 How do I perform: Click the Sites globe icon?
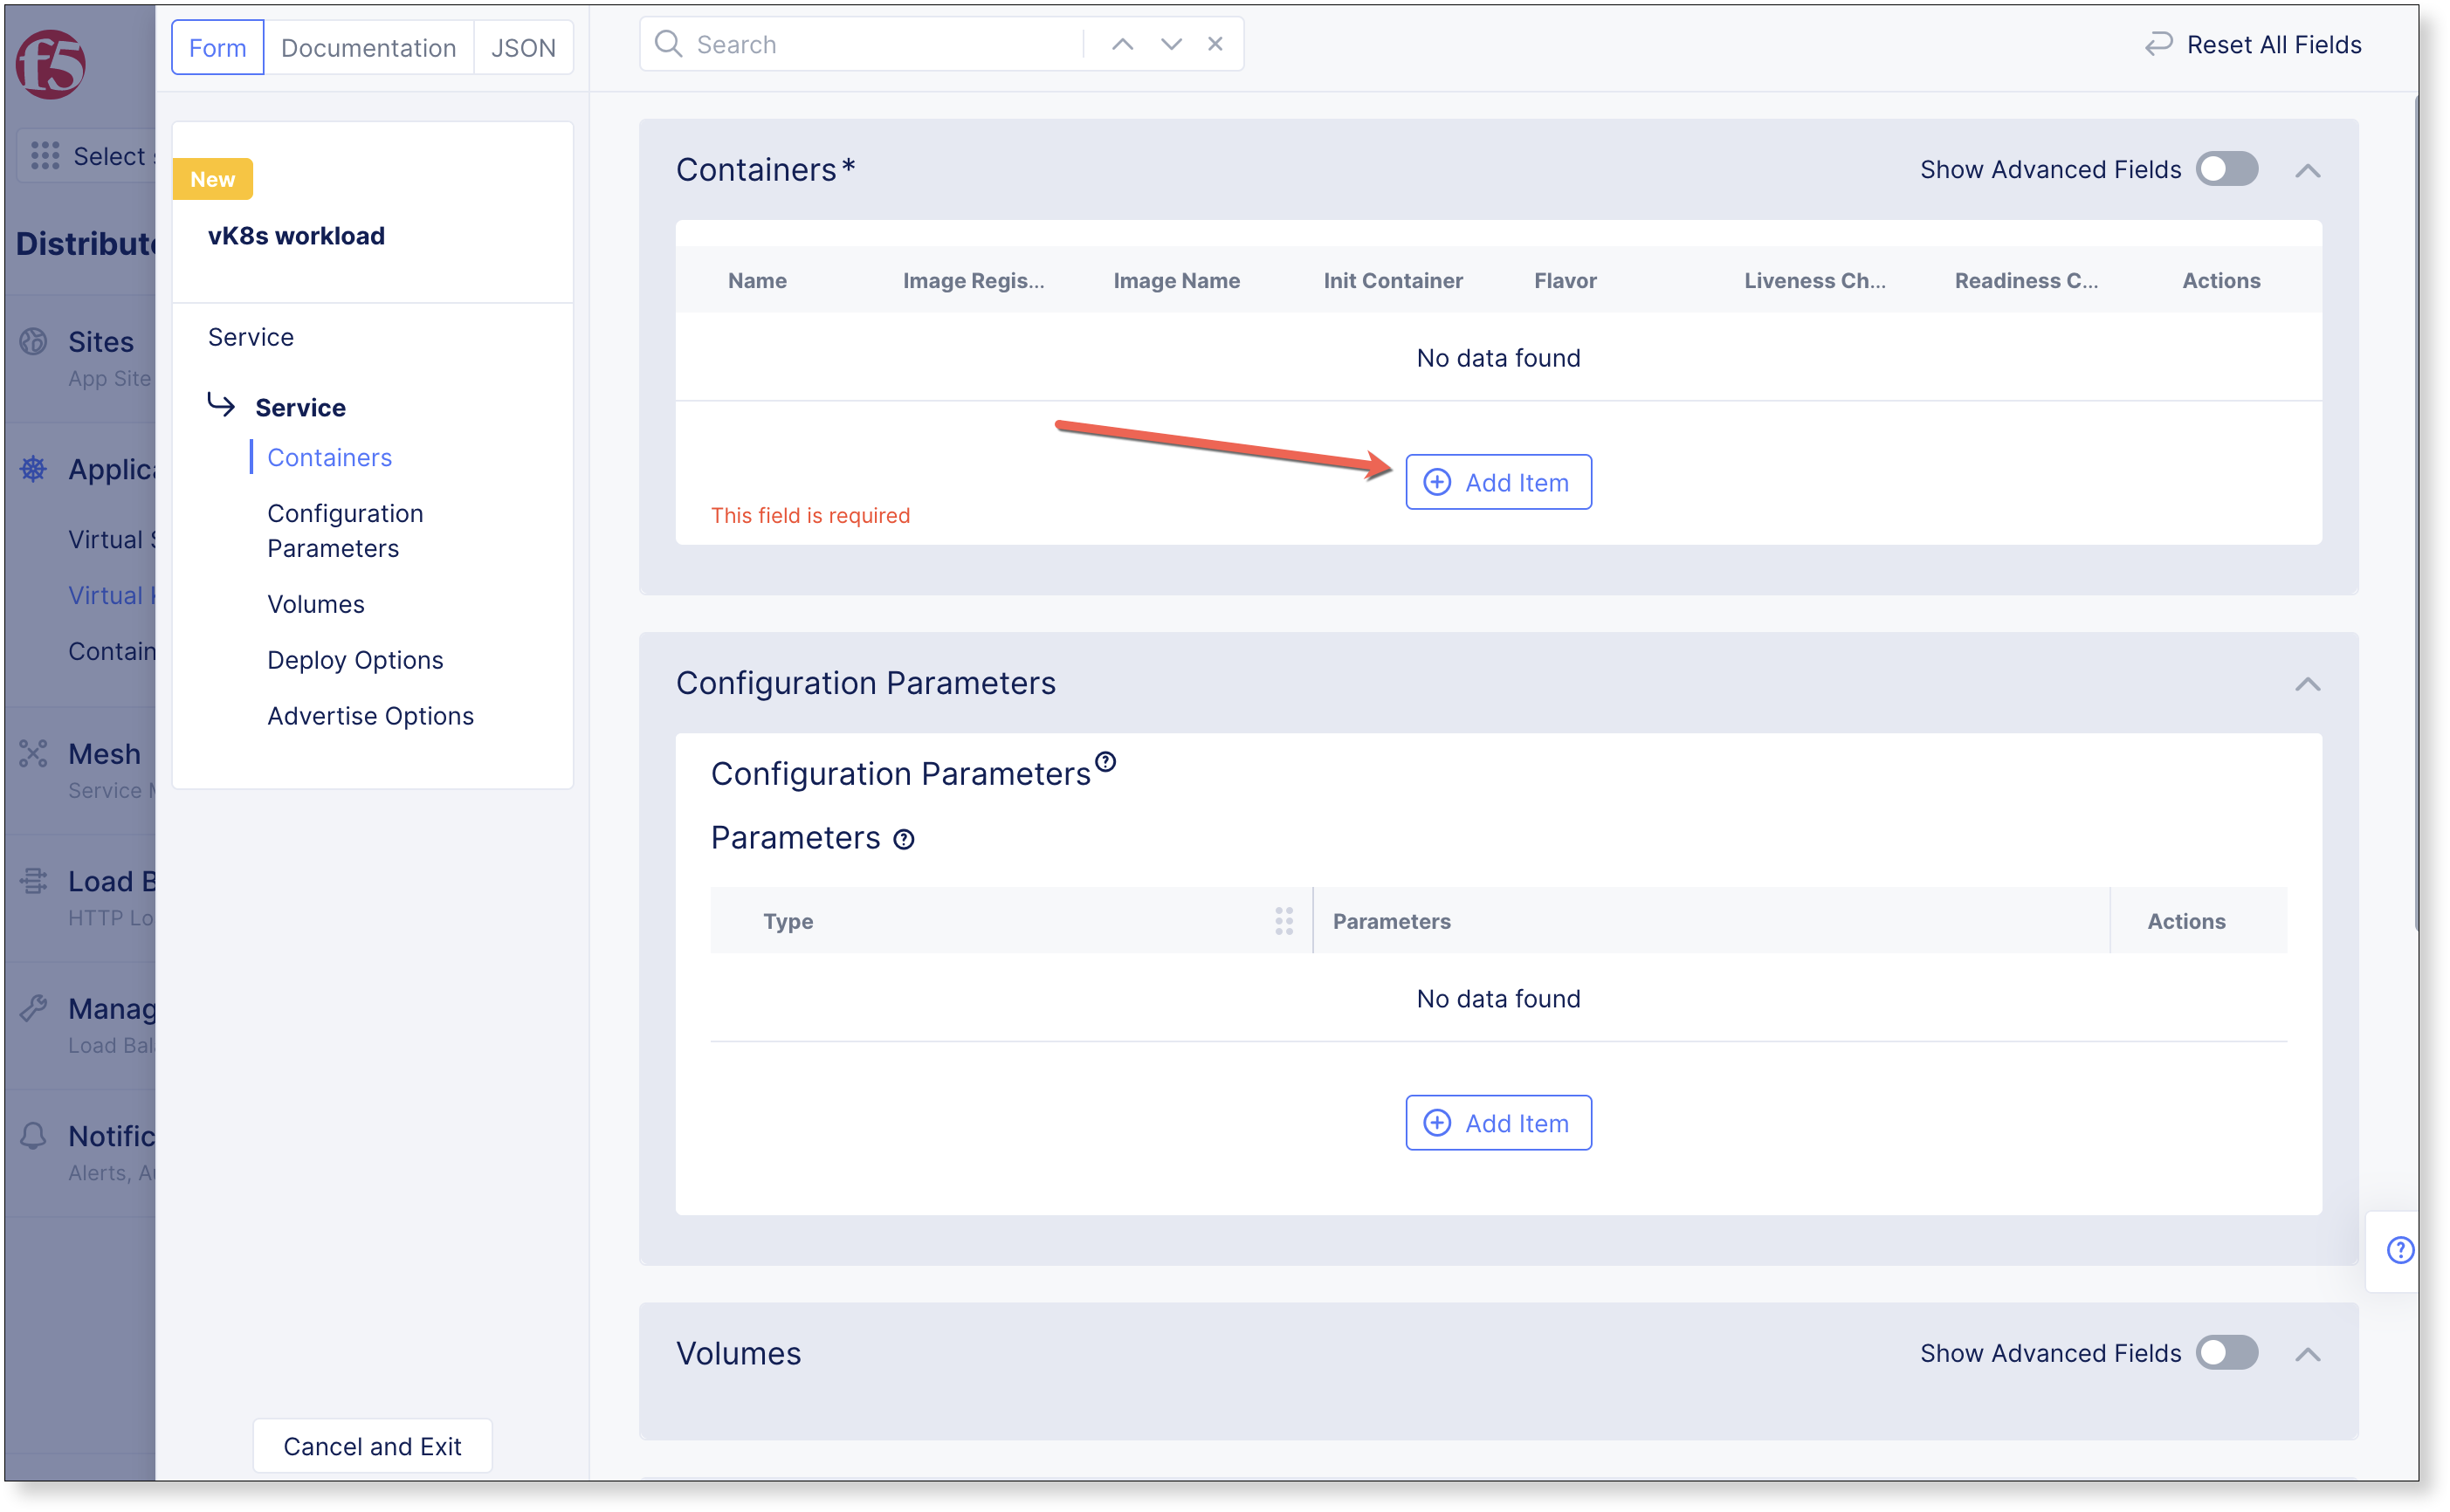[33, 342]
